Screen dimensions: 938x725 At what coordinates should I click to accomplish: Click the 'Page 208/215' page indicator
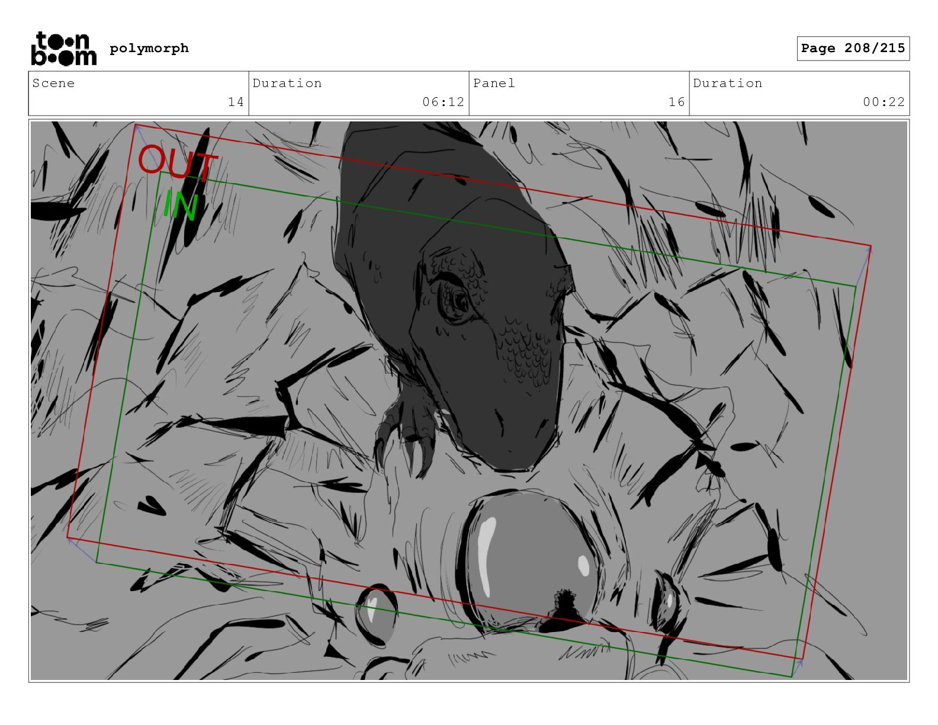tap(853, 49)
